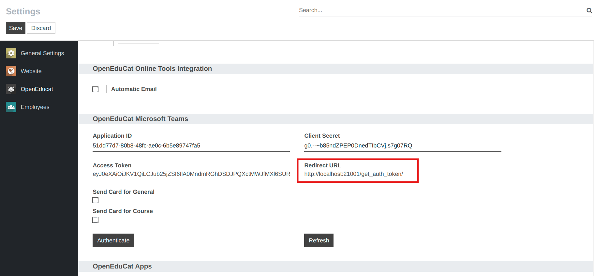Tick the Send Card for General checkbox
The height and width of the screenshot is (276, 594).
coord(96,200)
